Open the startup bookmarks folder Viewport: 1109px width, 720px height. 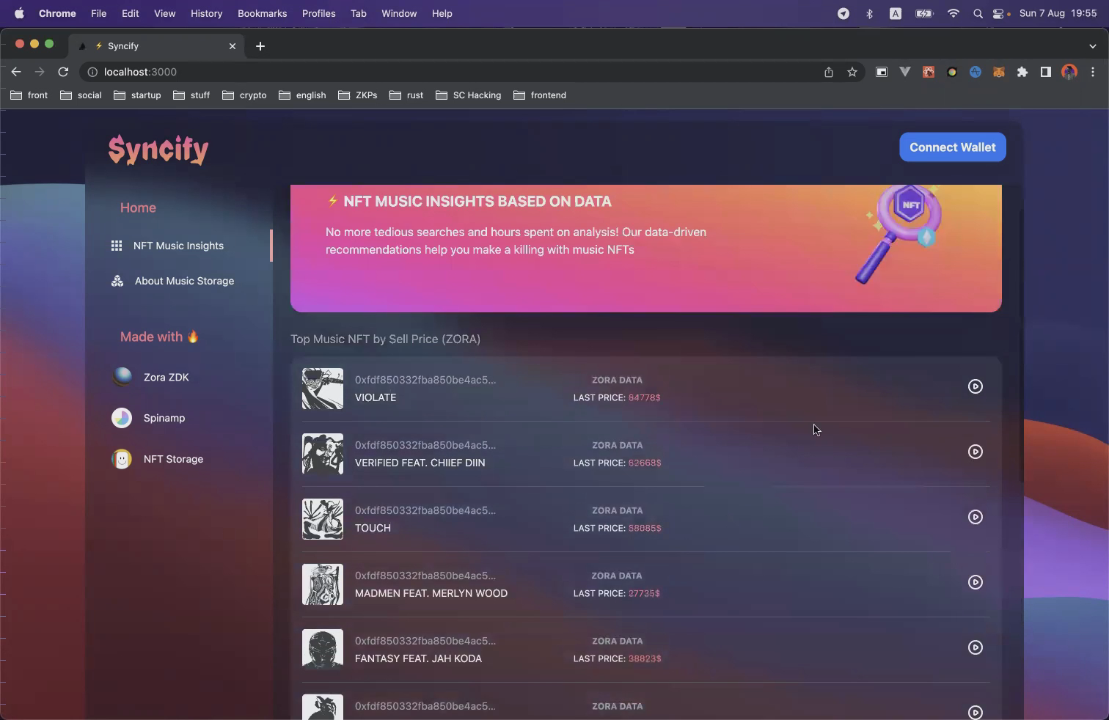coord(137,95)
